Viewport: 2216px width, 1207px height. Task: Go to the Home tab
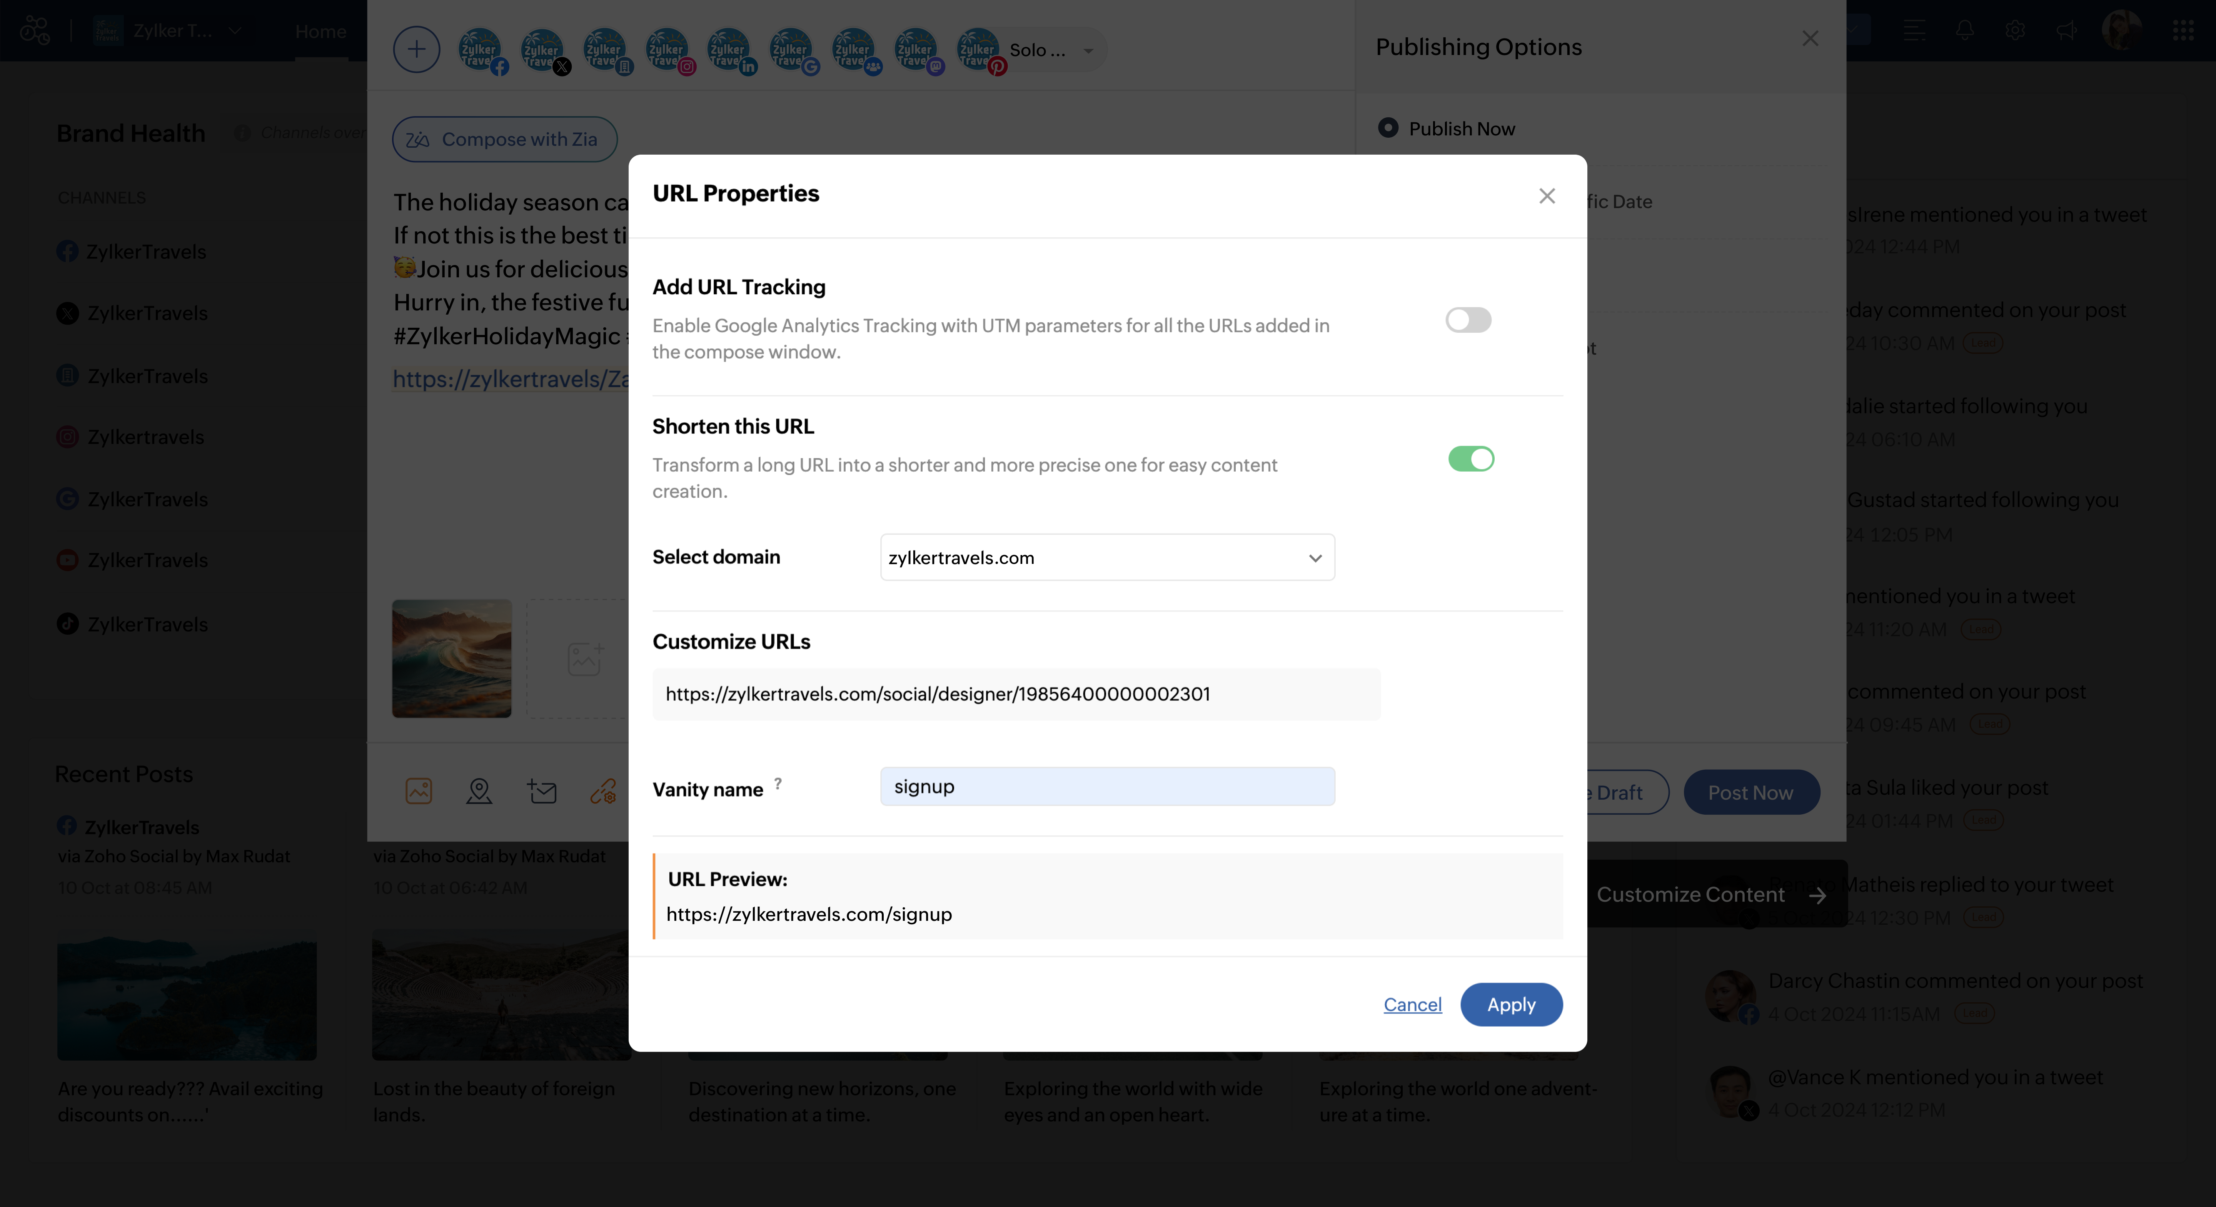pos(320,32)
